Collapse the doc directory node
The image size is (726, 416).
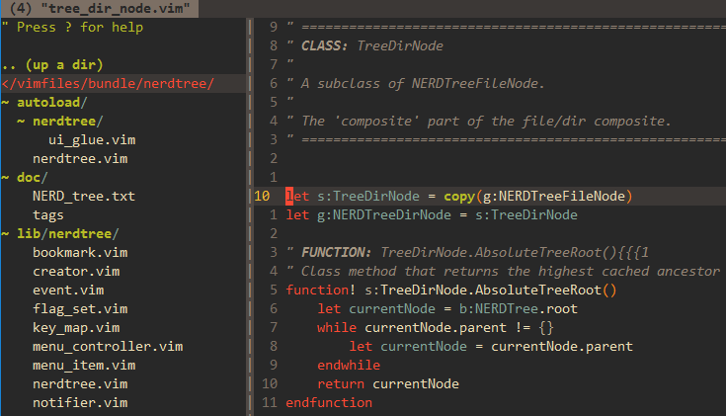[30, 177]
